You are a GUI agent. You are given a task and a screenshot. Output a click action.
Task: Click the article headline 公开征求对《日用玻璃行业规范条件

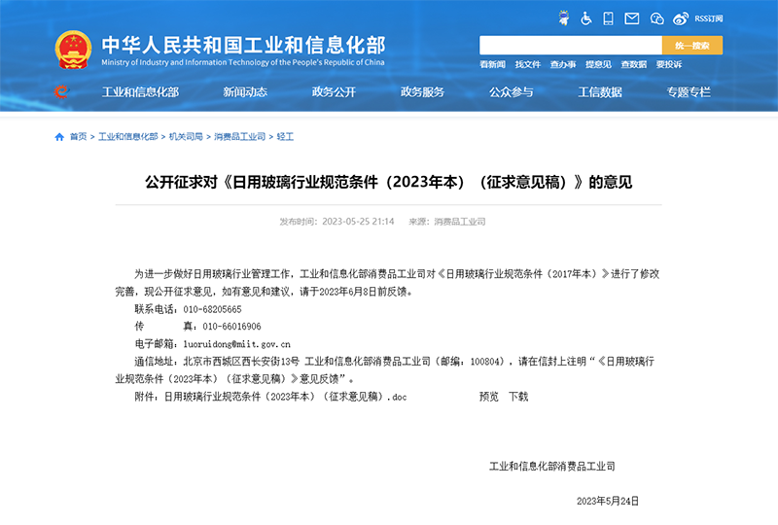pyautogui.click(x=388, y=182)
